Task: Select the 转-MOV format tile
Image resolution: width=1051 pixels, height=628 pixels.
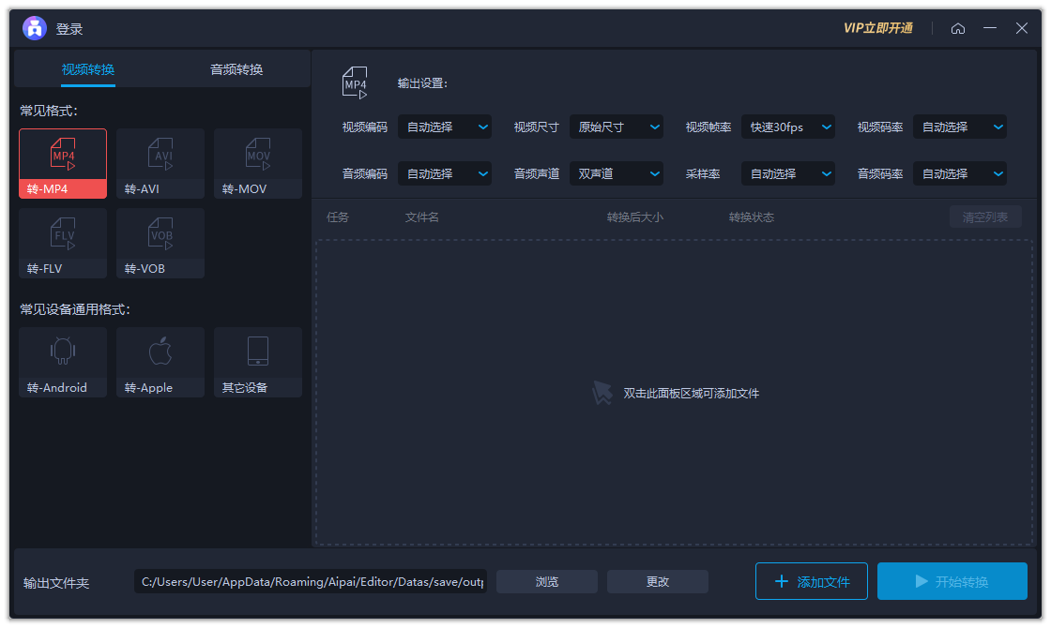Action: (258, 163)
